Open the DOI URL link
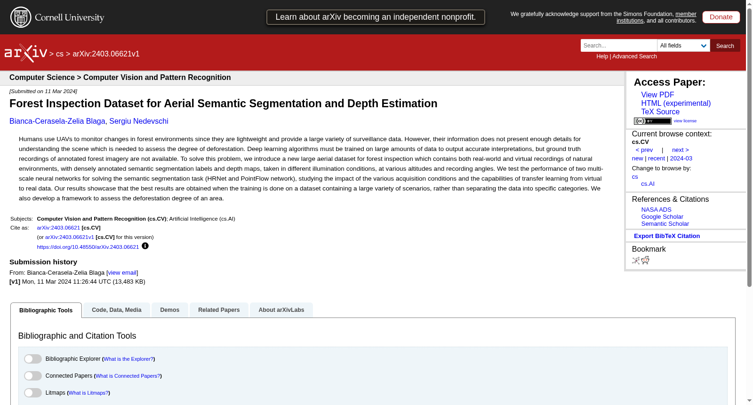This screenshot has height=405, width=753. pos(88,247)
